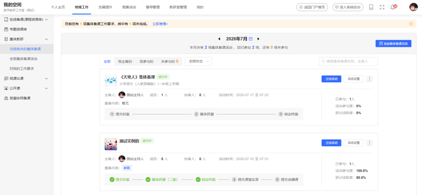Click host avatar in 测试实例的 card
Viewport: 422px width, 195px height.
tap(122, 159)
